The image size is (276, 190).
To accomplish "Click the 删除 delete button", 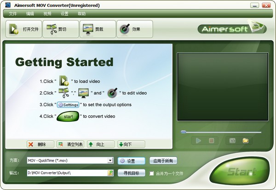I will click(x=40, y=145).
